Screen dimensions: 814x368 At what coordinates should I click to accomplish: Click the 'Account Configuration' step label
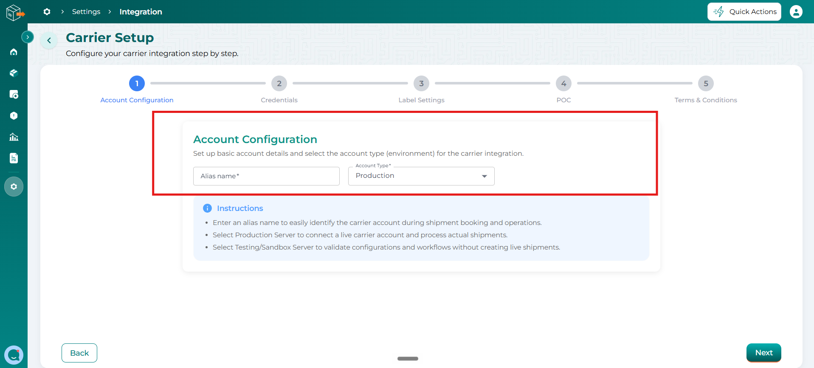coord(137,100)
